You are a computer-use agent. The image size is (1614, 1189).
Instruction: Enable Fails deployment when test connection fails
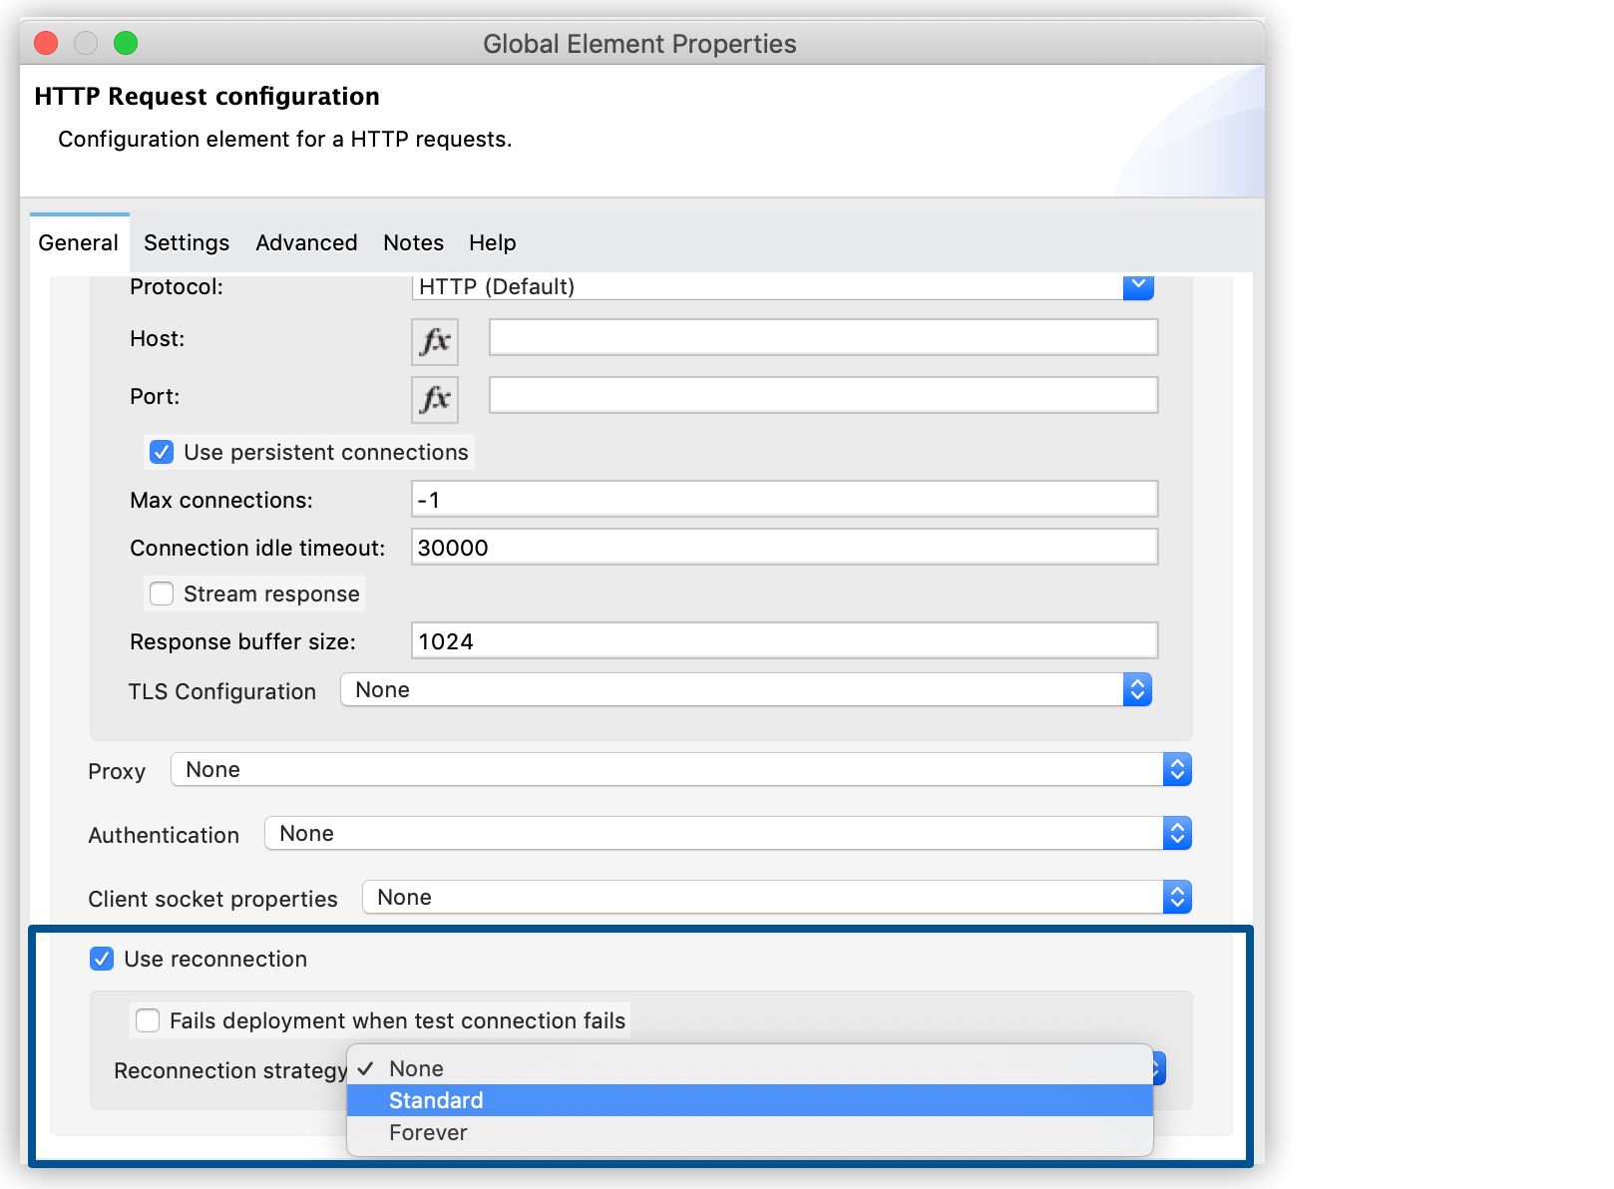tap(147, 1020)
